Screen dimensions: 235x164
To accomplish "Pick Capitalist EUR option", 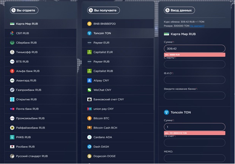I will pyautogui.click(x=118, y=52).
